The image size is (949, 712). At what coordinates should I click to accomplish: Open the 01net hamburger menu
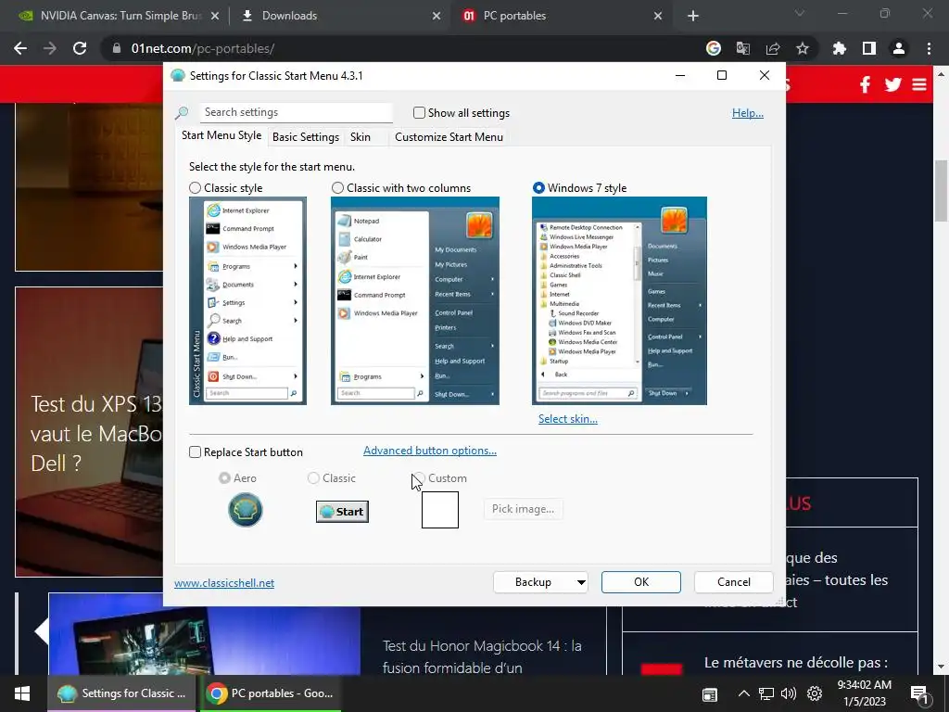point(919,84)
